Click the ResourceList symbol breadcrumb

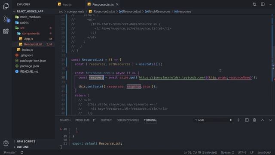coord(130,12)
